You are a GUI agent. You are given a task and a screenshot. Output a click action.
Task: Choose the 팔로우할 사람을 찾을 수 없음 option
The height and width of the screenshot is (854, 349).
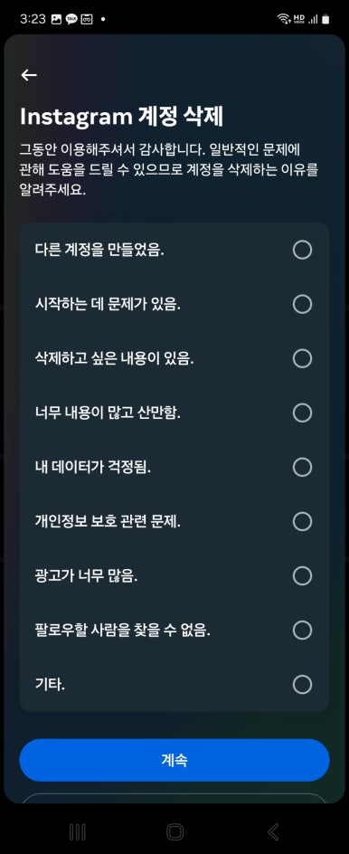coord(174,631)
